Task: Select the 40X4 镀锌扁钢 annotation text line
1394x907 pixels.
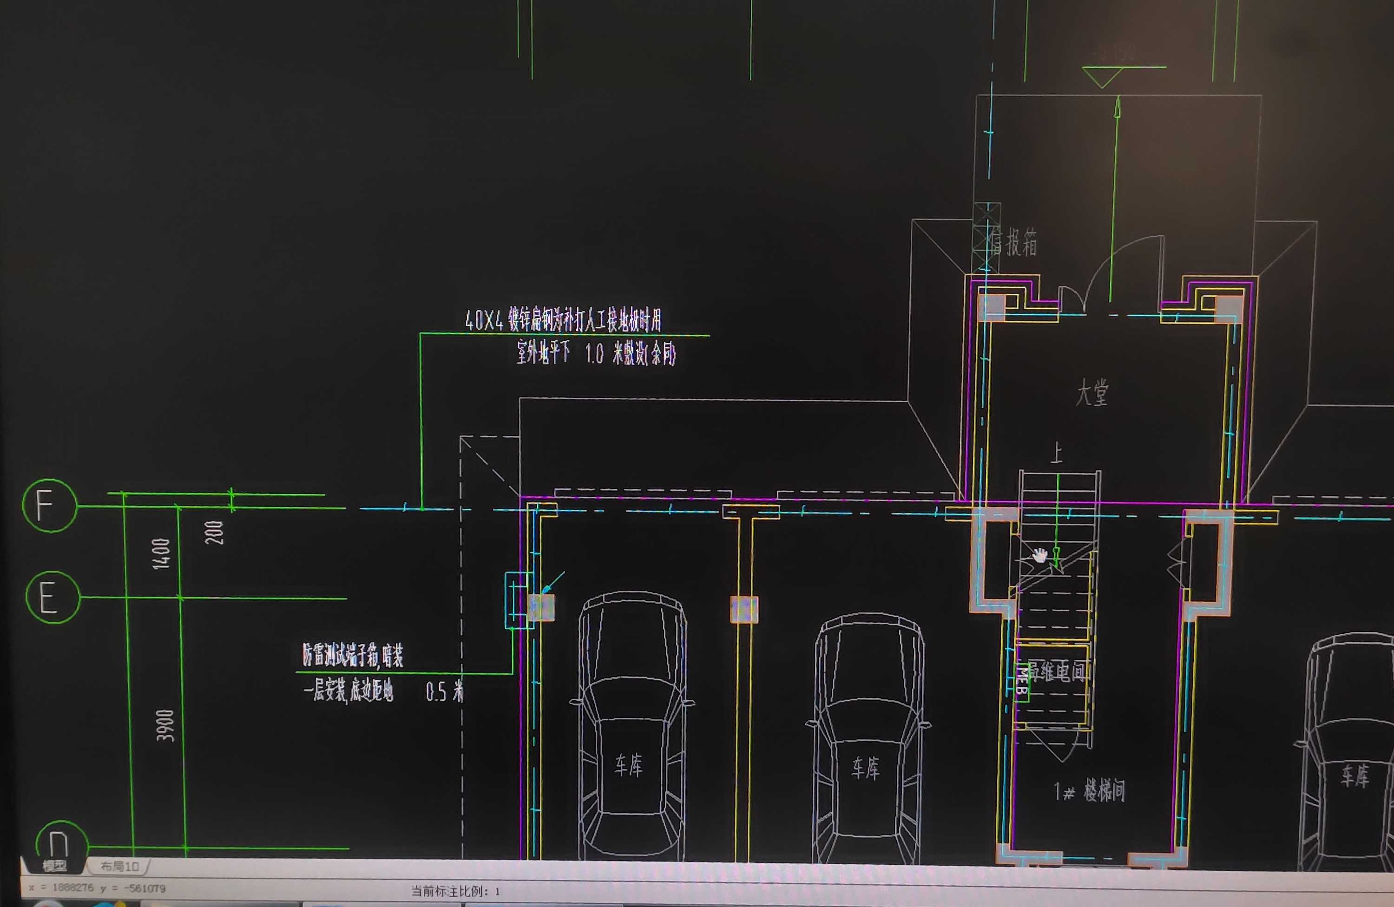Action: point(563,320)
